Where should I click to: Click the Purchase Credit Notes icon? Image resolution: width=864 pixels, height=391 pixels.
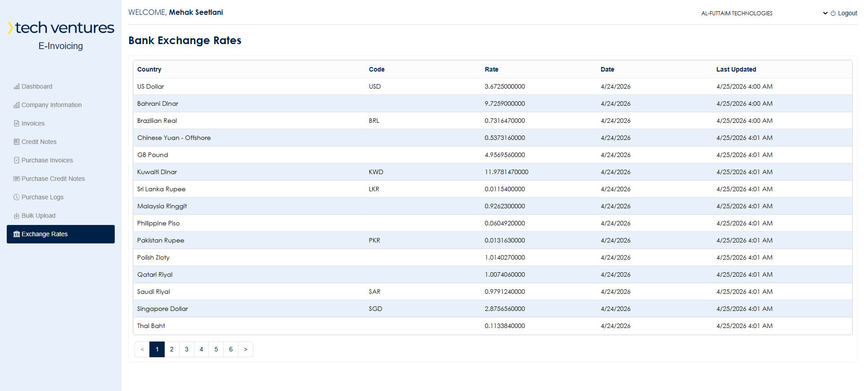point(17,179)
